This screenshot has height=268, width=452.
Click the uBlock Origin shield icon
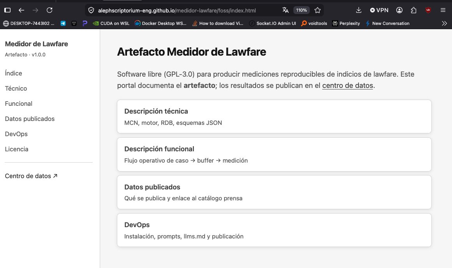point(428,10)
